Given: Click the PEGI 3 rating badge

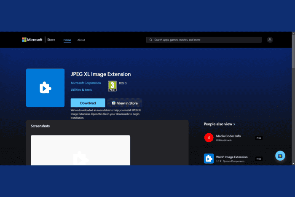Looking at the screenshot, I should (x=113, y=86).
